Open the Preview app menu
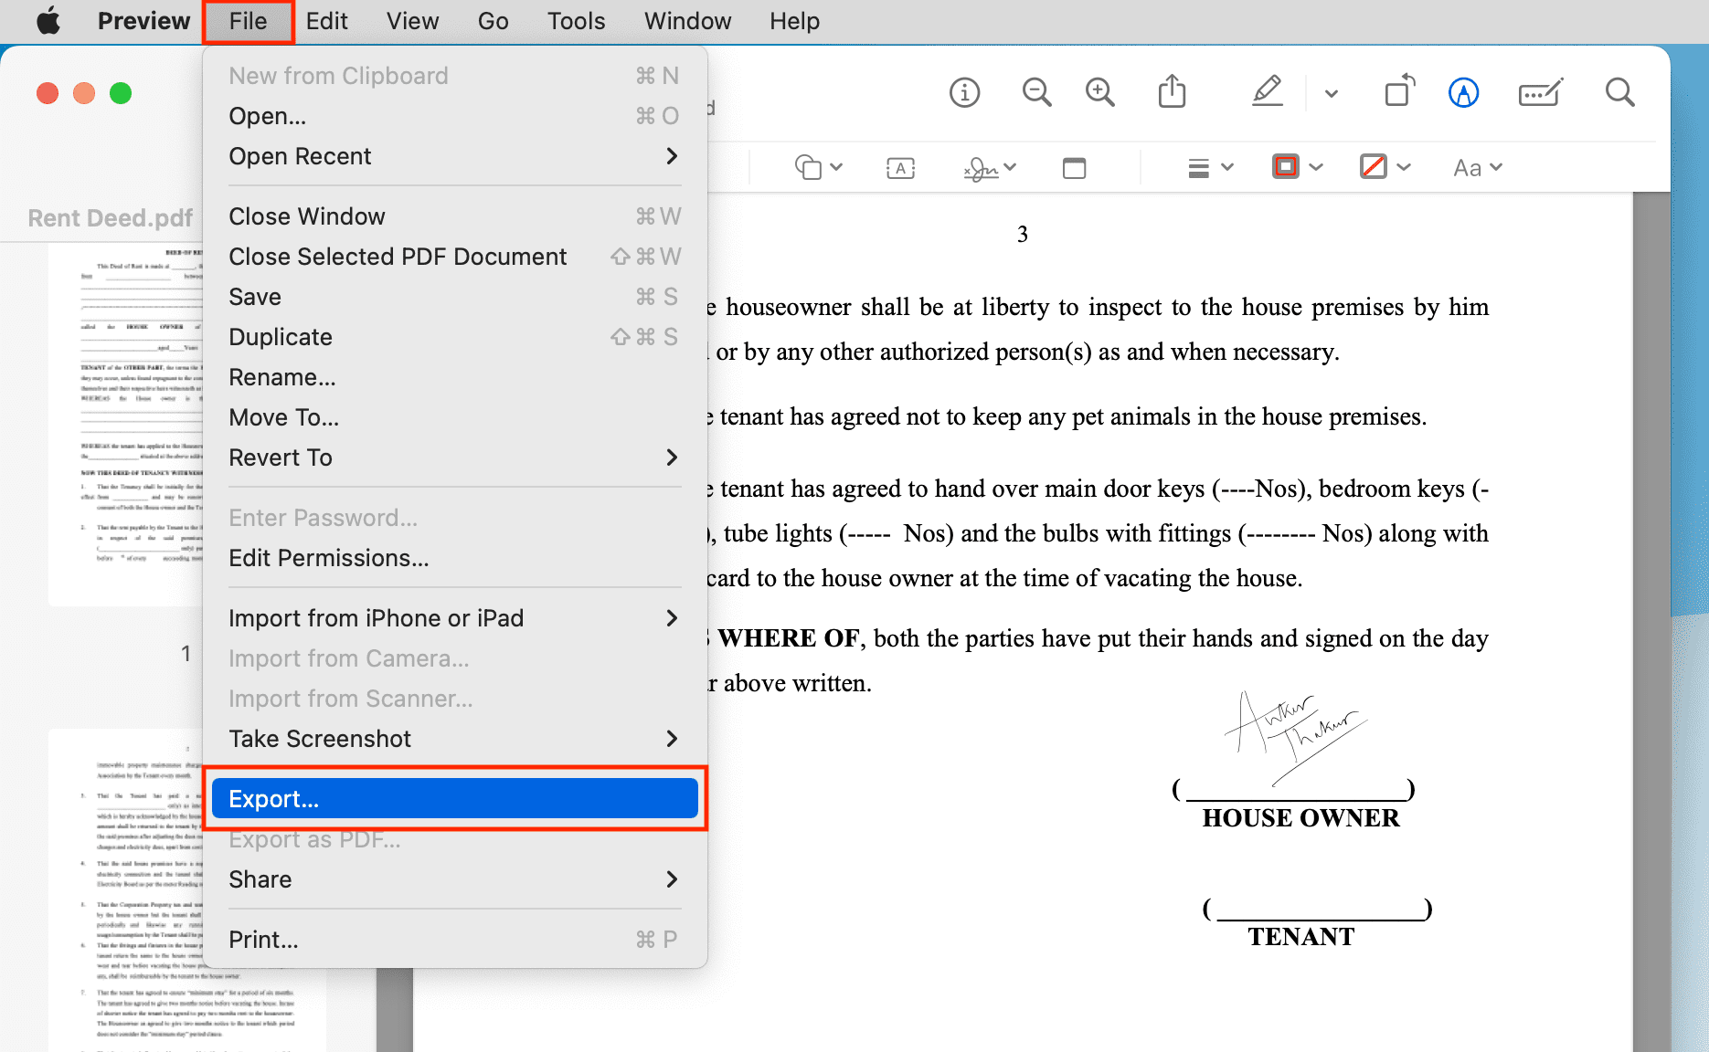This screenshot has width=1709, height=1052. 143,20
